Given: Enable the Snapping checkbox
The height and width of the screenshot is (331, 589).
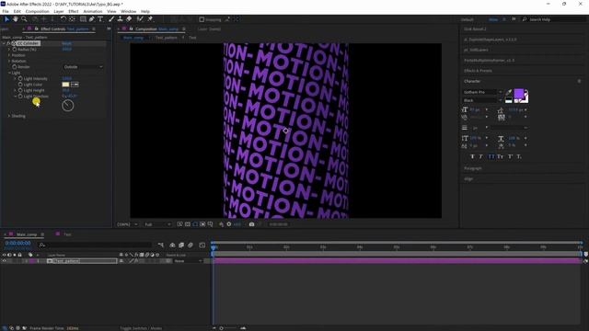Looking at the screenshot, I should pyautogui.click(x=202, y=19).
